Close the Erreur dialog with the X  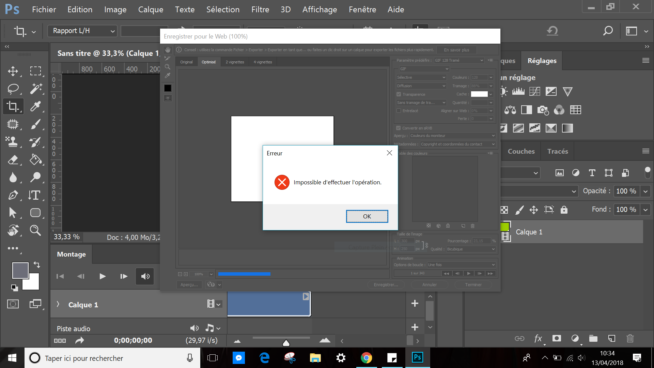[389, 153]
